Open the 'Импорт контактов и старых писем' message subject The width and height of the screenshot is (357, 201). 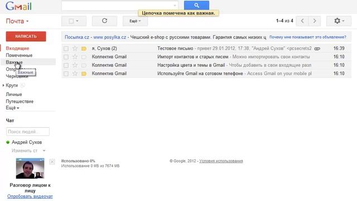(x=193, y=57)
